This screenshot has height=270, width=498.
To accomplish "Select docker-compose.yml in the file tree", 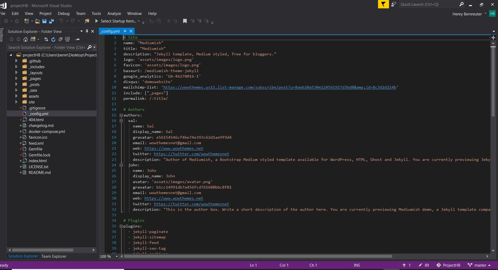I will 47,131.
